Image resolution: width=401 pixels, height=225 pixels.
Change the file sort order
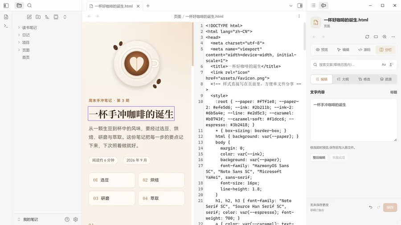47,17
